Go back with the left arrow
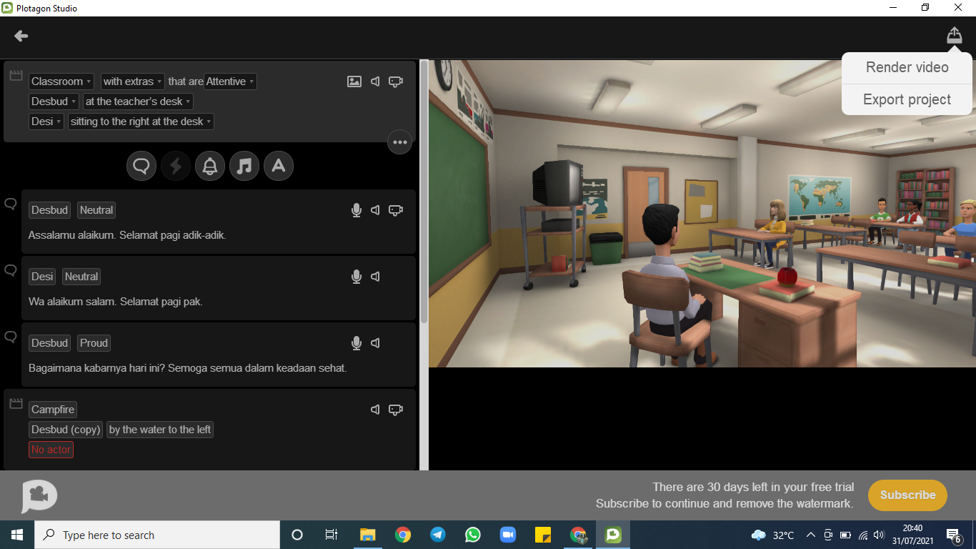Viewport: 976px width, 549px height. (21, 36)
